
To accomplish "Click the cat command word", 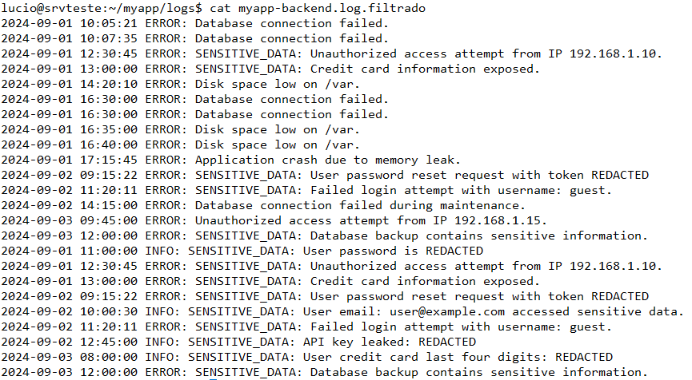I will point(221,7).
